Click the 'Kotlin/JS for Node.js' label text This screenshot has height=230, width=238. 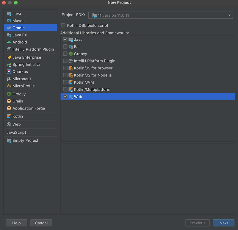pos(93,75)
